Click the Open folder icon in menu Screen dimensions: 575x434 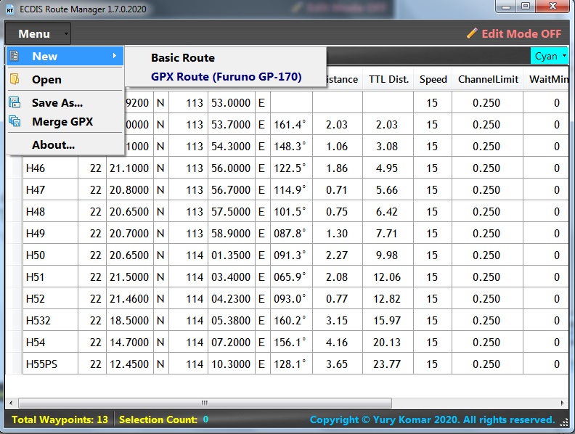[x=15, y=79]
